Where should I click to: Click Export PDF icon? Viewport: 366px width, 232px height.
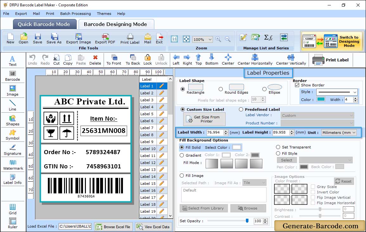pyautogui.click(x=105, y=39)
